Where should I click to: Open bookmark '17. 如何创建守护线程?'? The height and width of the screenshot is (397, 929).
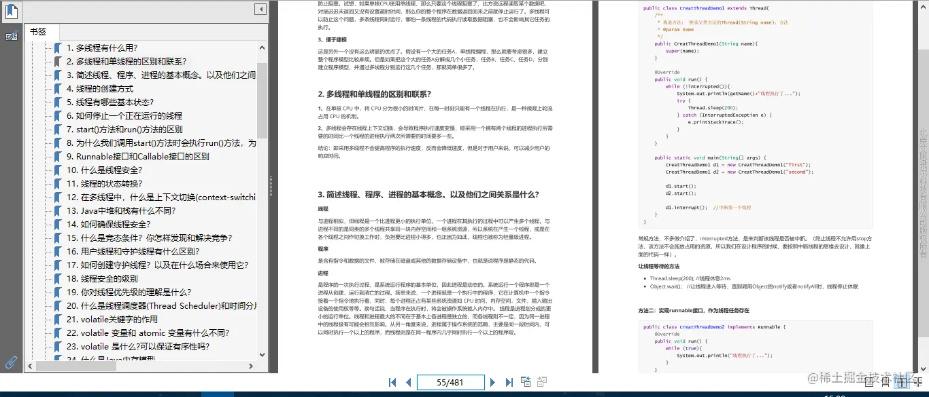(x=157, y=265)
